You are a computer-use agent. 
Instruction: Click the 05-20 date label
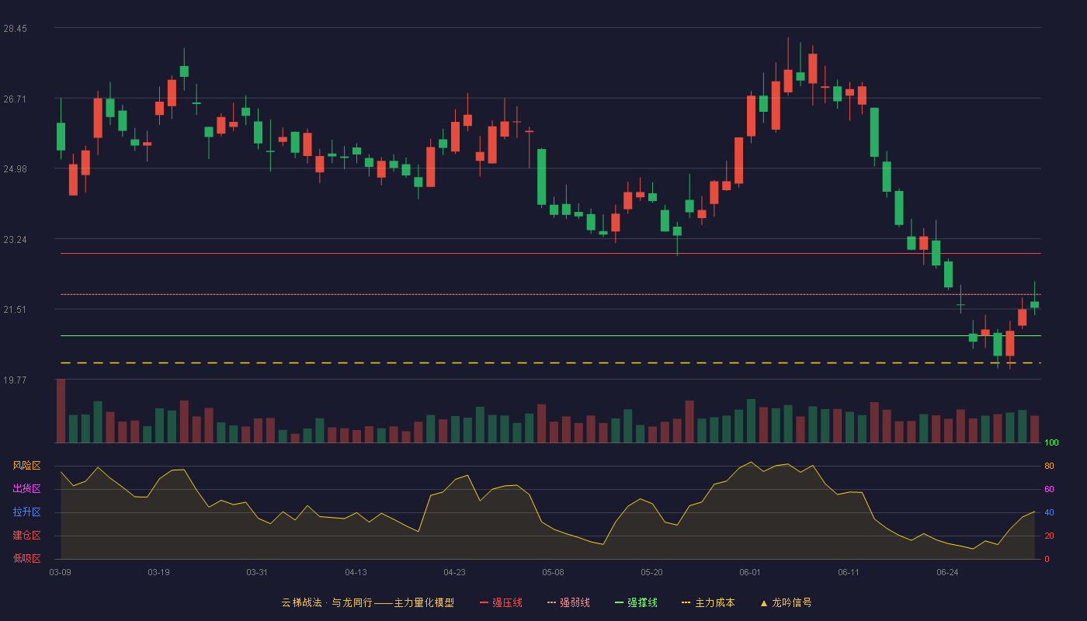(651, 572)
